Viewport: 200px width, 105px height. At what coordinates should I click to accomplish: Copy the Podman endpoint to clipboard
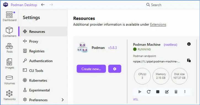(189, 60)
